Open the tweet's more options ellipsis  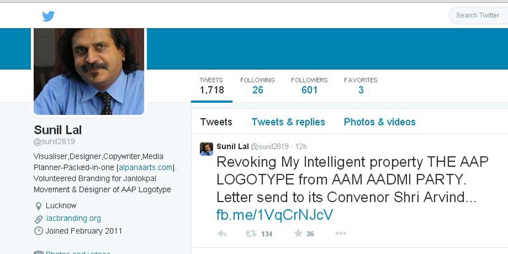[340, 234]
